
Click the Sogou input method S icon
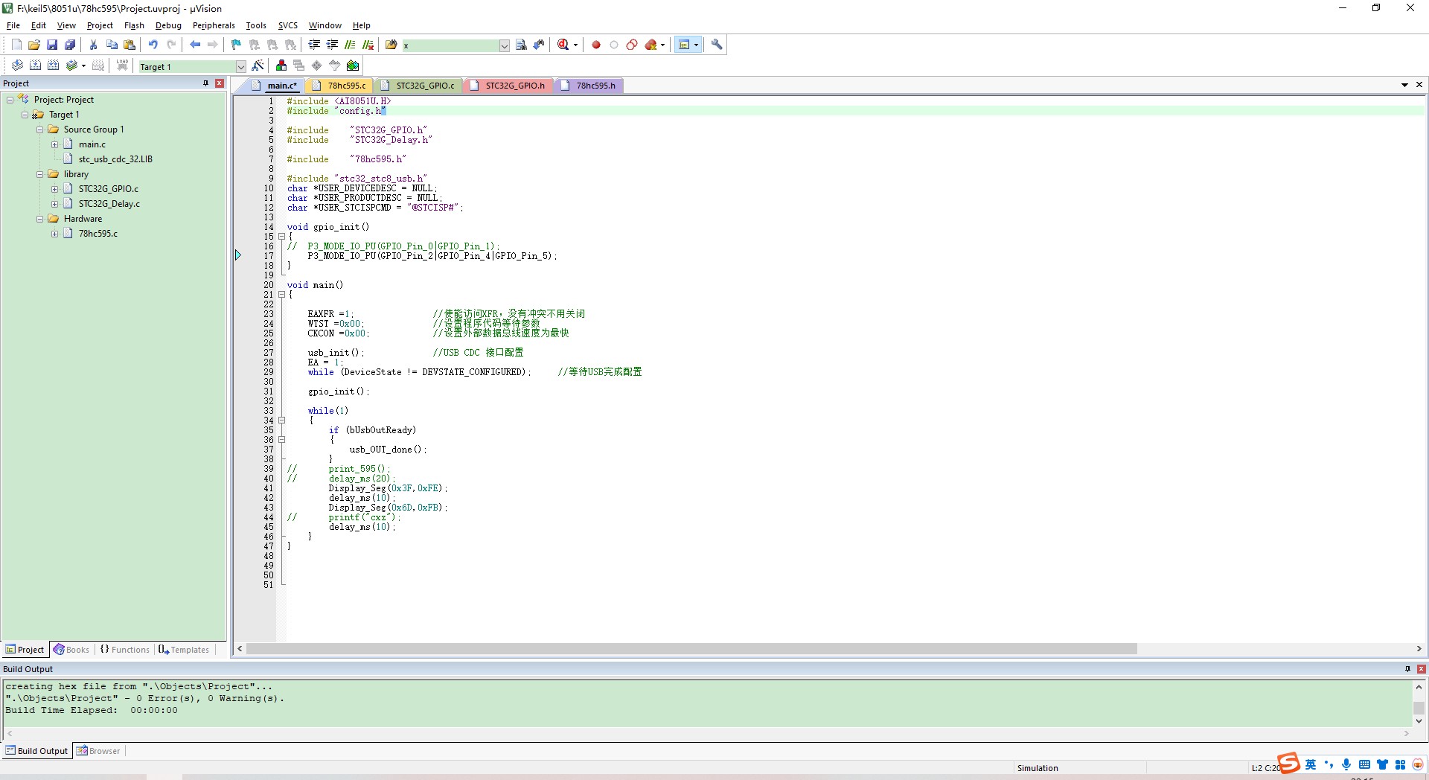(x=1288, y=764)
